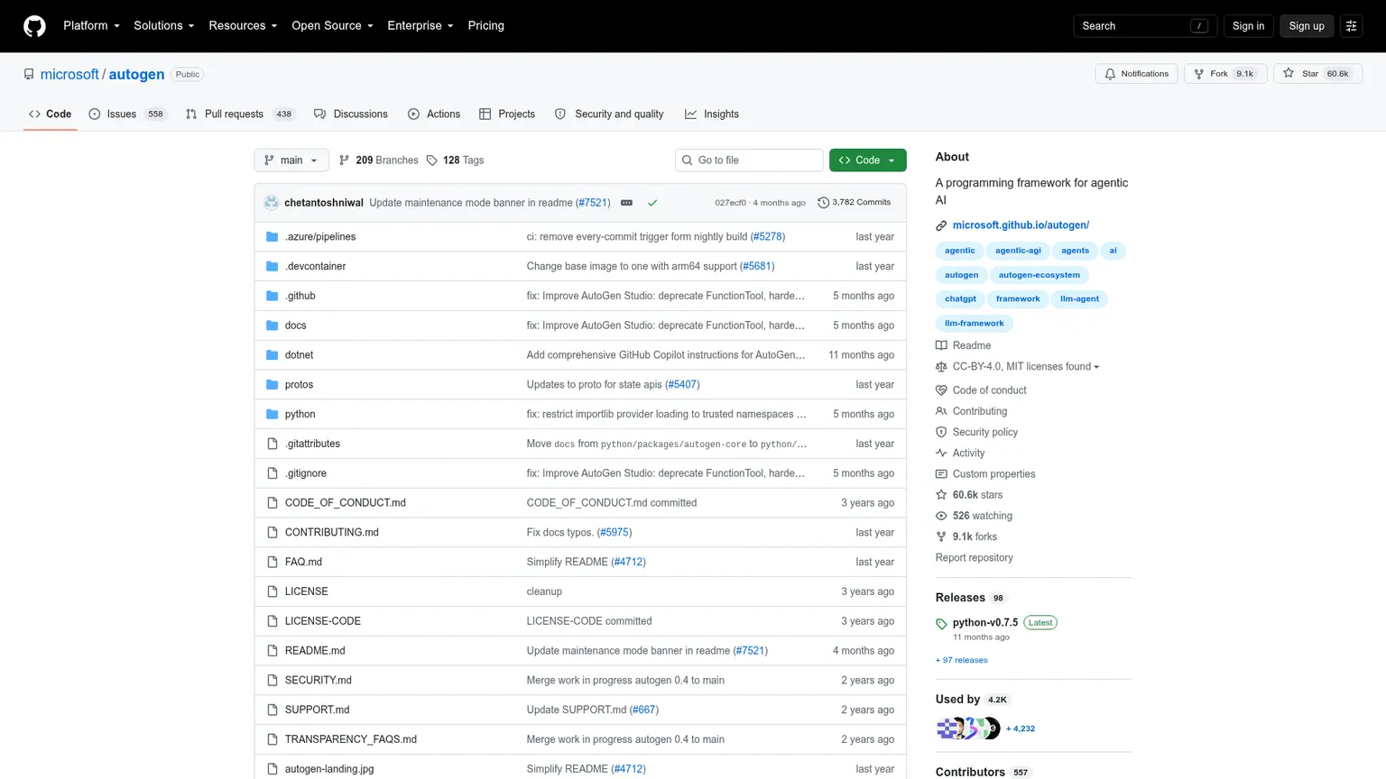
Task: Open the Insights tab
Action: (x=712, y=115)
